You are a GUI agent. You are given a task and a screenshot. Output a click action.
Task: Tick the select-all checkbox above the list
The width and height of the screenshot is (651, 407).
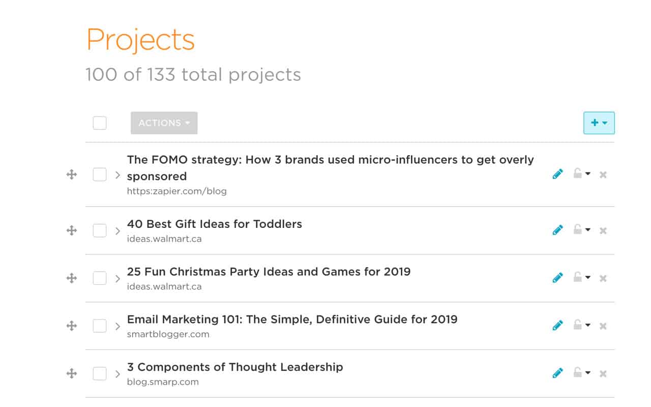[99, 123]
